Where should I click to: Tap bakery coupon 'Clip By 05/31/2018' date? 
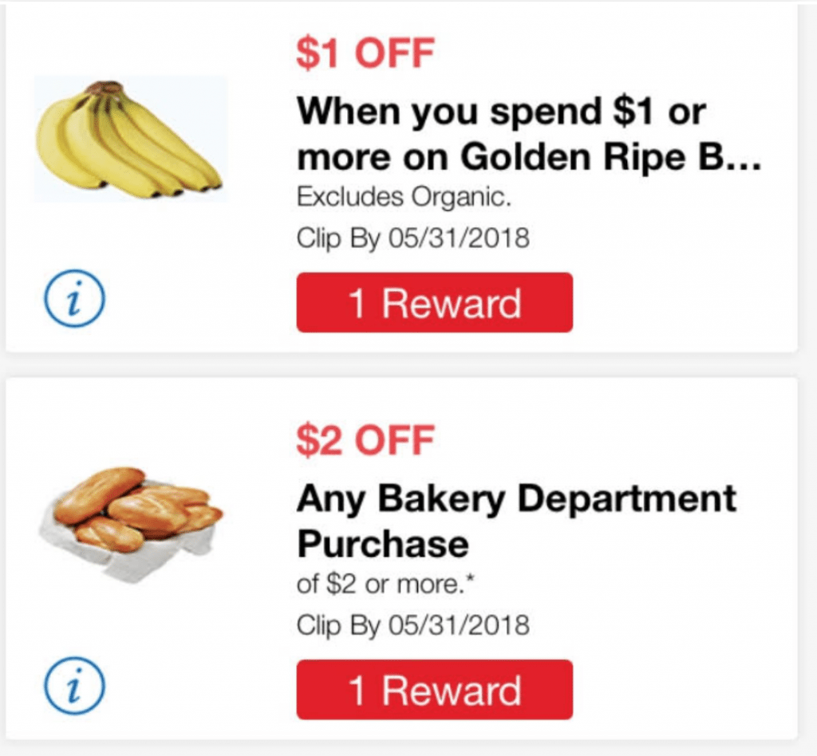(412, 625)
